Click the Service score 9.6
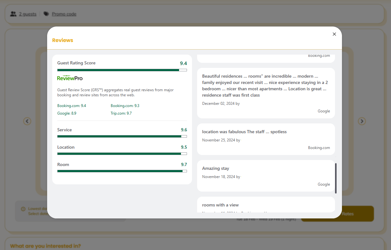The image size is (391, 250). coord(184,130)
